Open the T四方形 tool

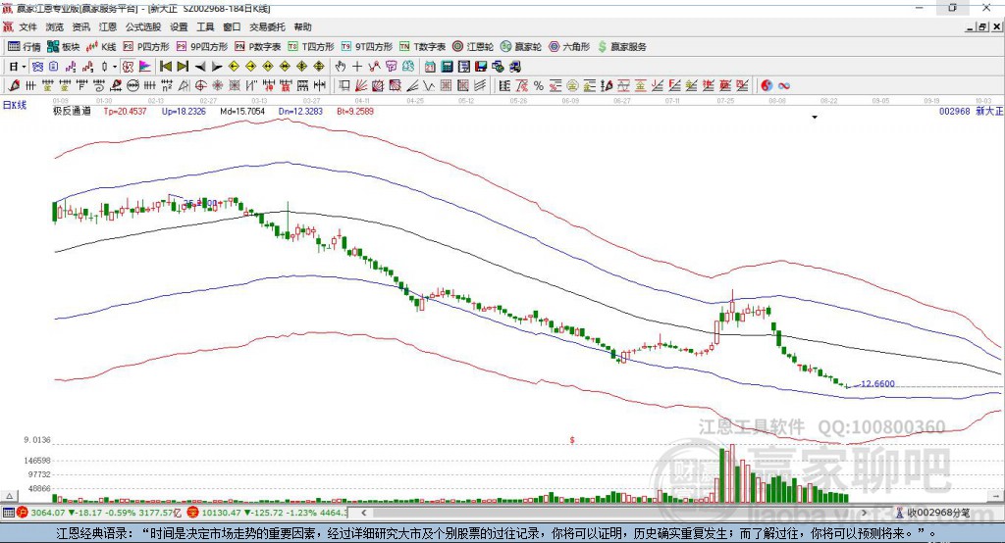coord(311,47)
